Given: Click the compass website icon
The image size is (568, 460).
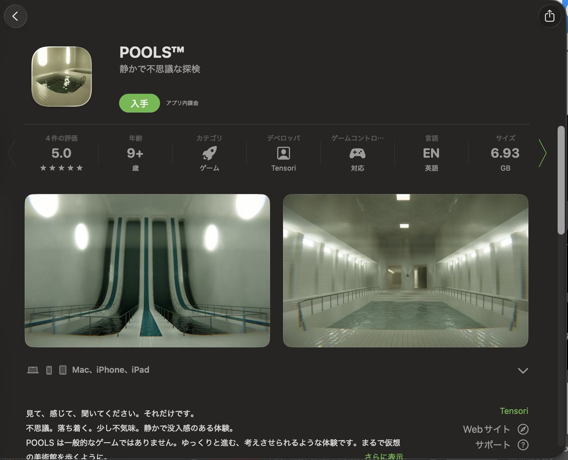Looking at the screenshot, I should (523, 430).
